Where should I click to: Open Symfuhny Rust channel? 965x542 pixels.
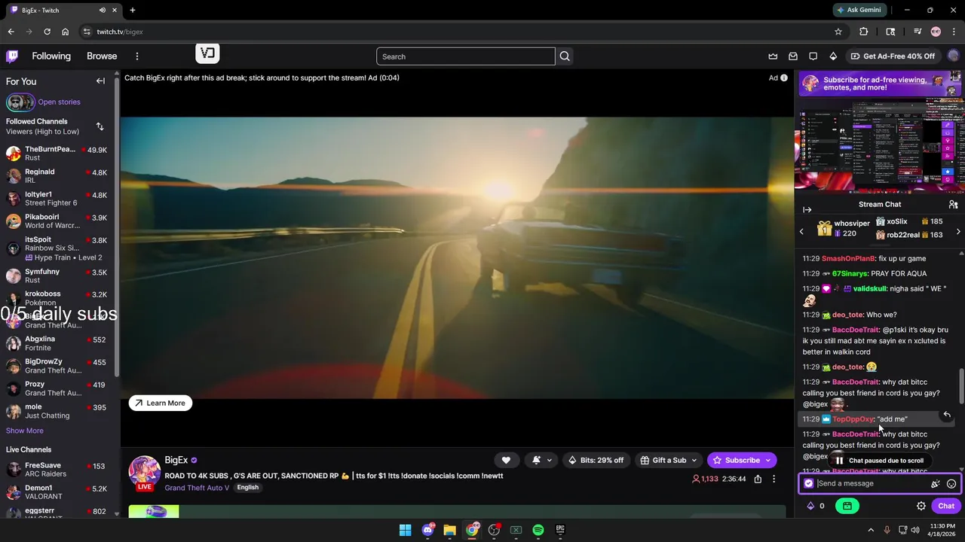click(59, 276)
